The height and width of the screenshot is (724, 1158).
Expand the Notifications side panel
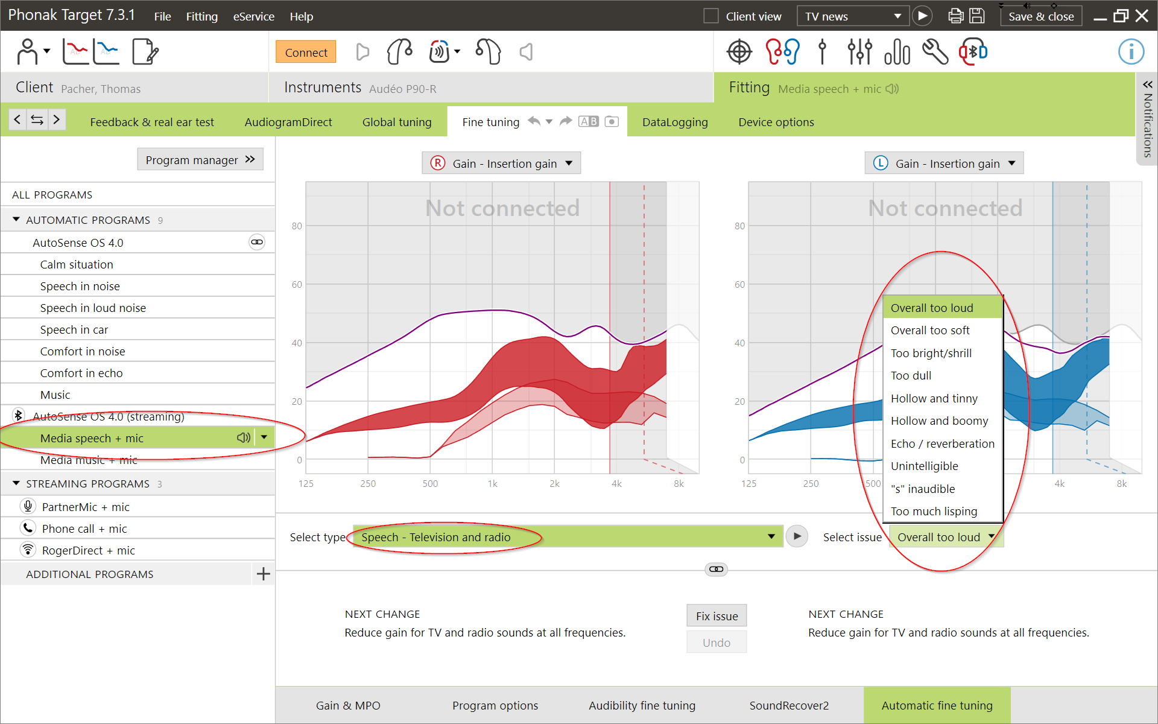(x=1147, y=119)
